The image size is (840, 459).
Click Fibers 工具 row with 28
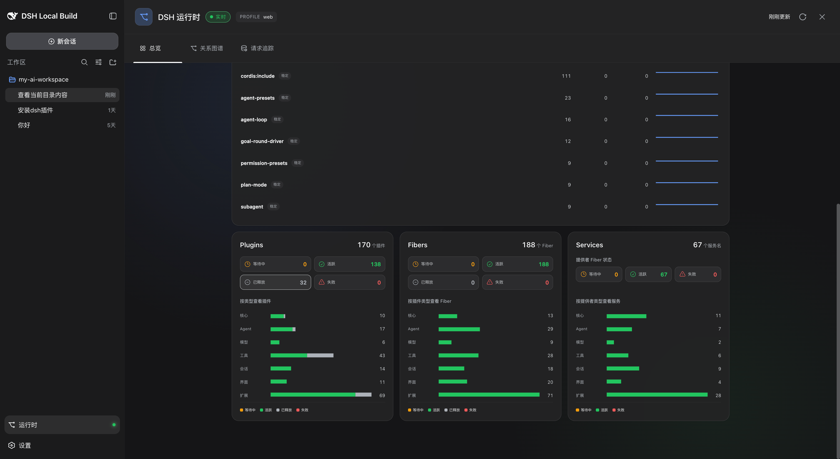(480, 355)
